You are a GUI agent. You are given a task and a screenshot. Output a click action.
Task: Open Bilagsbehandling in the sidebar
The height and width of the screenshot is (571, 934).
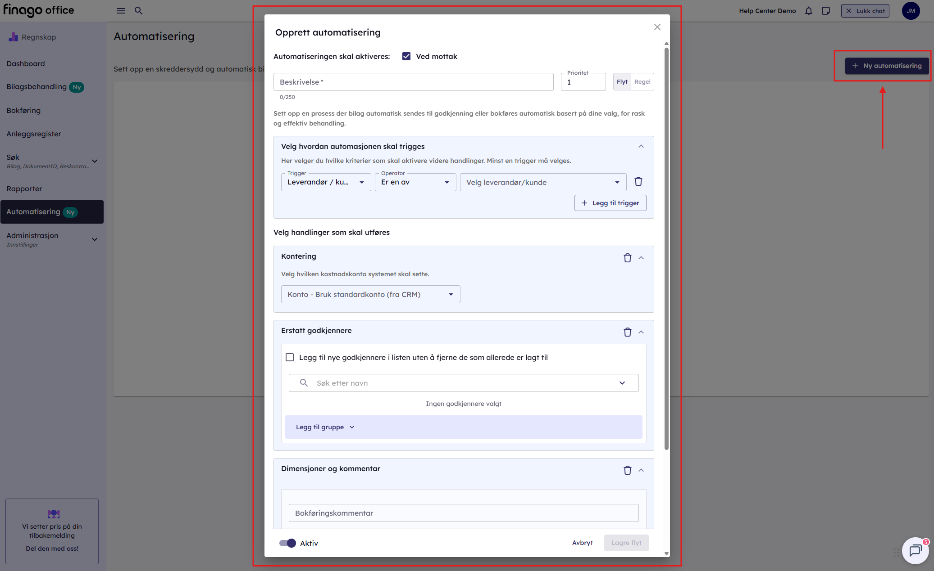pos(36,87)
